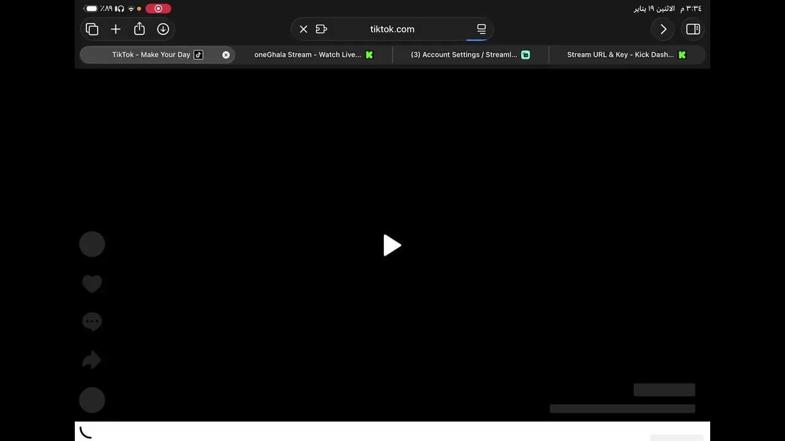
Task: Close the TikTok tab
Action: click(226, 55)
